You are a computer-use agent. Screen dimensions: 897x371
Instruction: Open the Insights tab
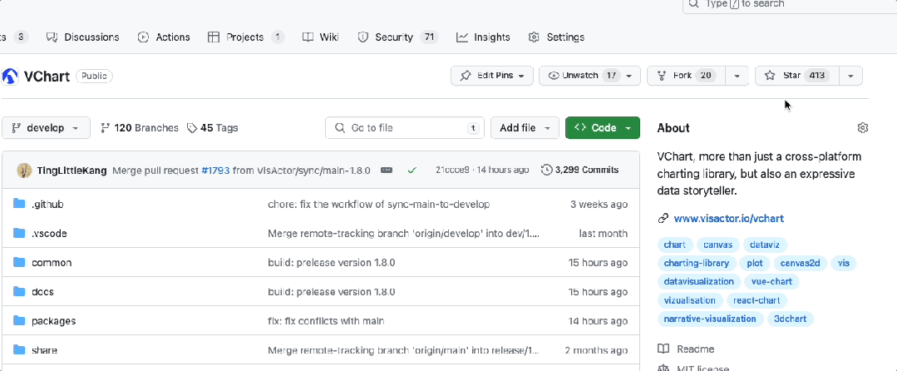(x=483, y=37)
